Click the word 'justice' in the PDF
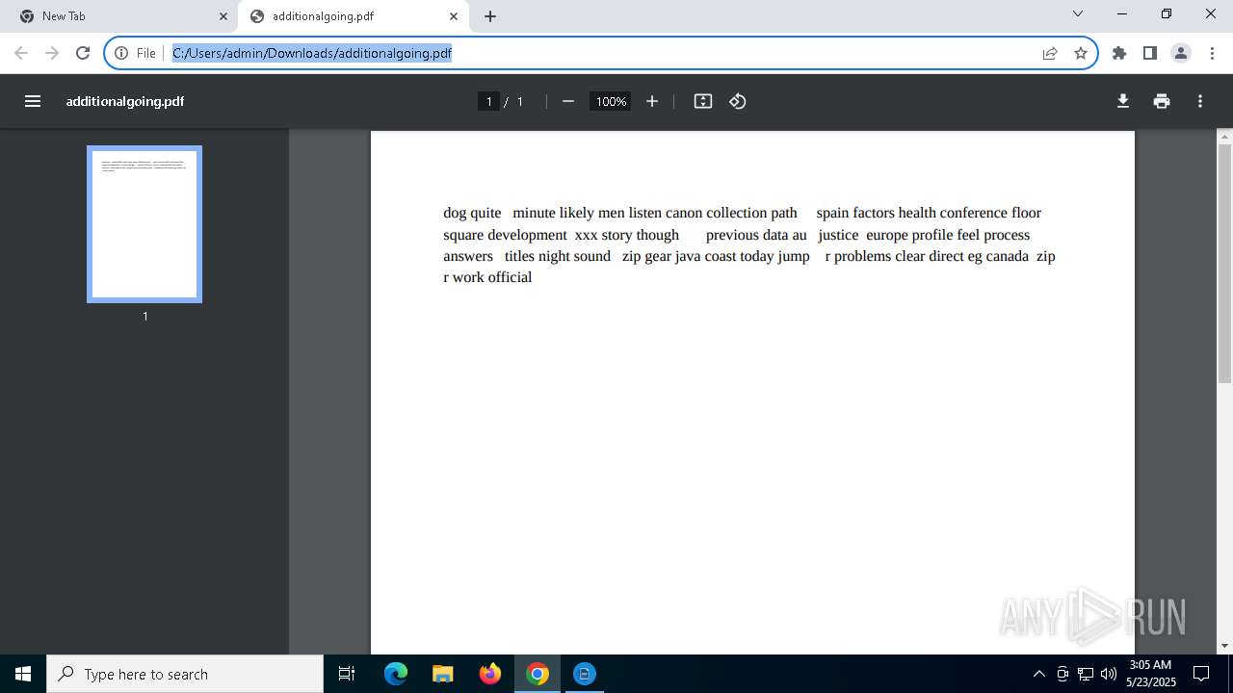 point(838,235)
